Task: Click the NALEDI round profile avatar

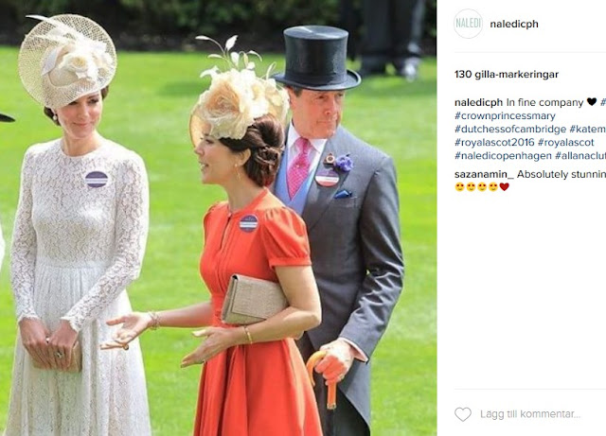Action: tap(468, 24)
